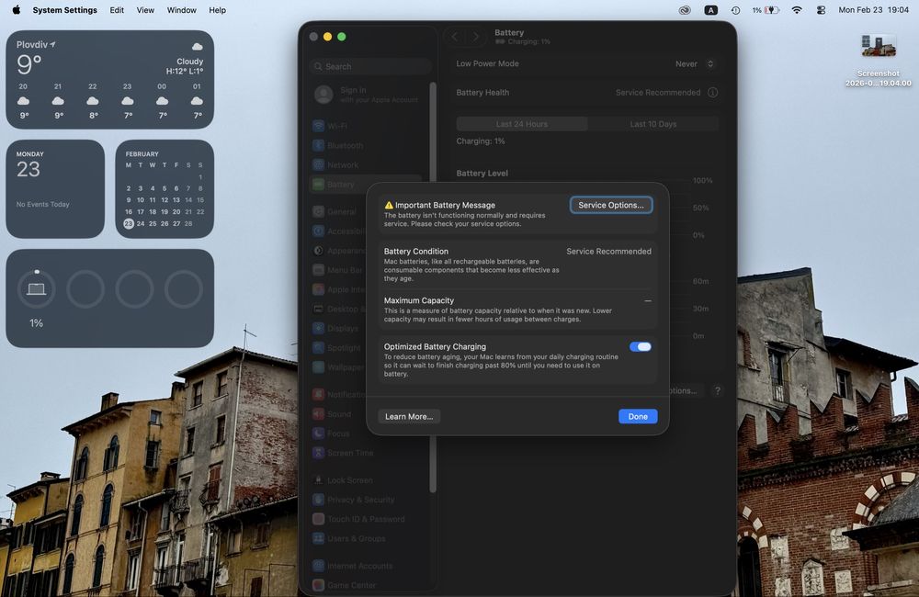Select the Battery icon in the sidebar

pos(318,184)
